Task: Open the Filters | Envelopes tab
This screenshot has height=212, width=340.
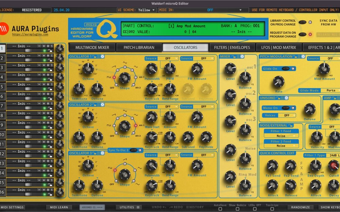Action: click(x=232, y=47)
